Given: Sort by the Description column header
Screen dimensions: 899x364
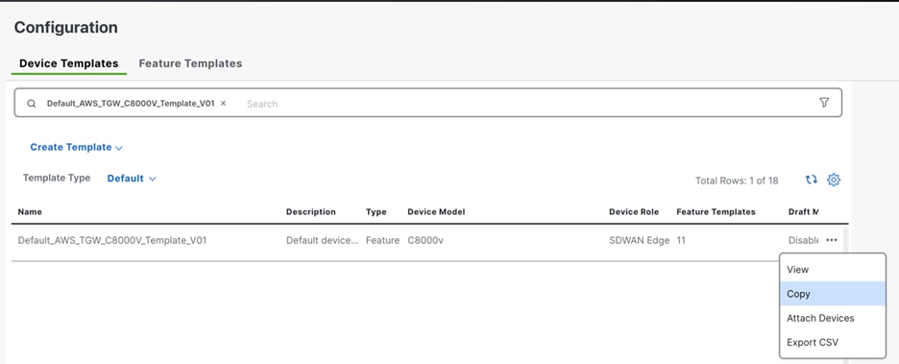Looking at the screenshot, I should click(x=311, y=212).
